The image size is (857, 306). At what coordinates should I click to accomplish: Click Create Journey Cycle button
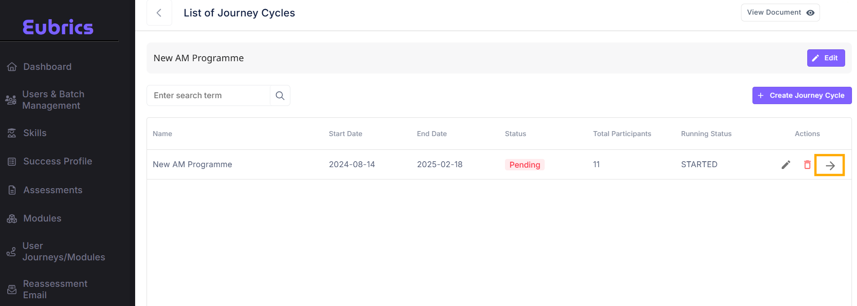tap(802, 95)
